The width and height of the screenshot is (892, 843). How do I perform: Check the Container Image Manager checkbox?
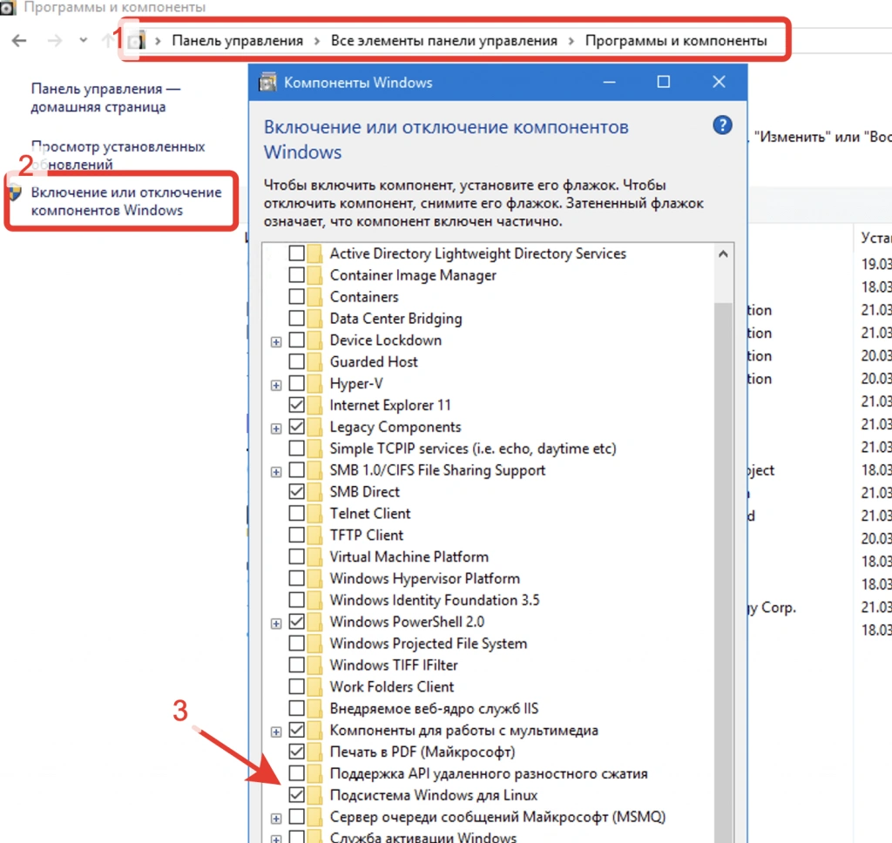[x=296, y=275]
